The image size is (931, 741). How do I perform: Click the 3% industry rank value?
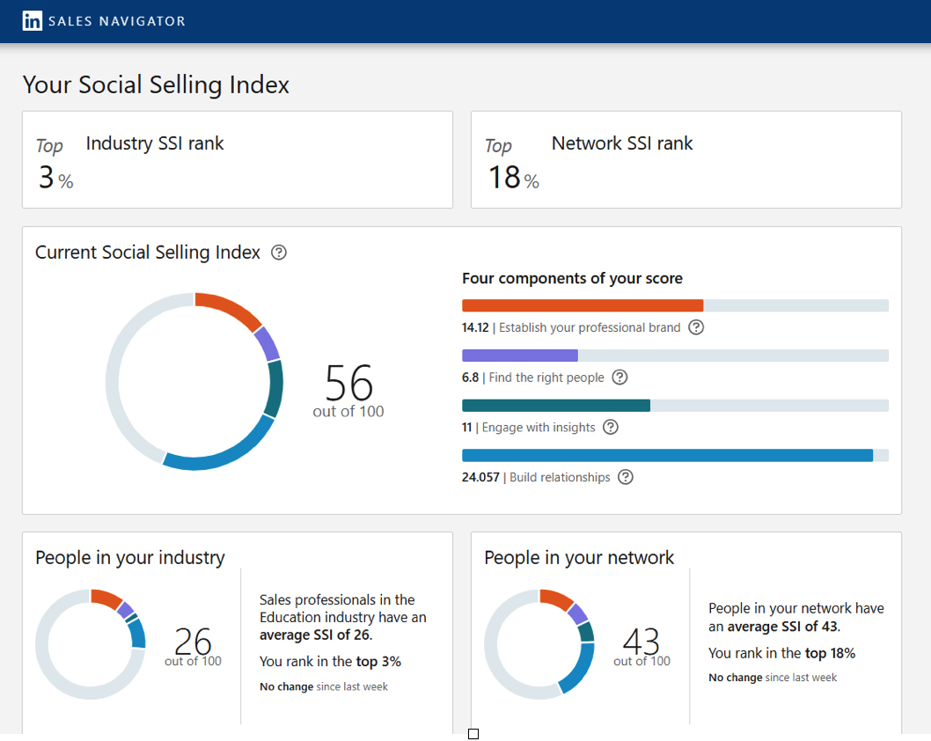click(55, 178)
